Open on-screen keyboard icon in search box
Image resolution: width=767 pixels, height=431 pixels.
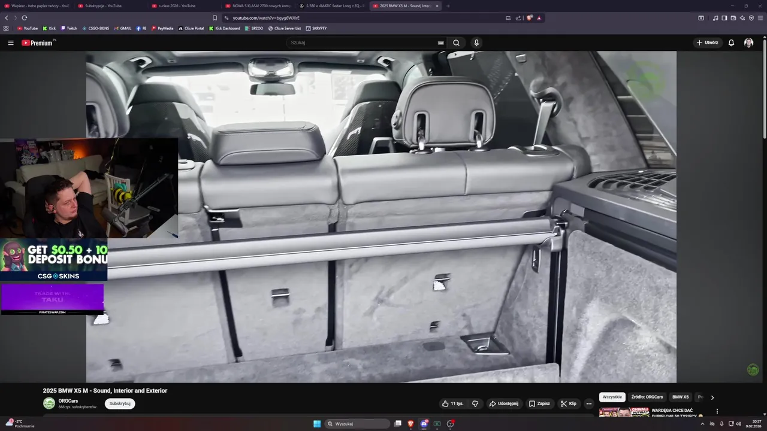click(440, 43)
